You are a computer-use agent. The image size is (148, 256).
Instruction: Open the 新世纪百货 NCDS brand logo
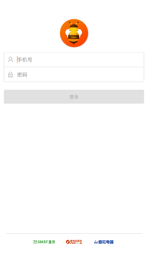[74, 242]
